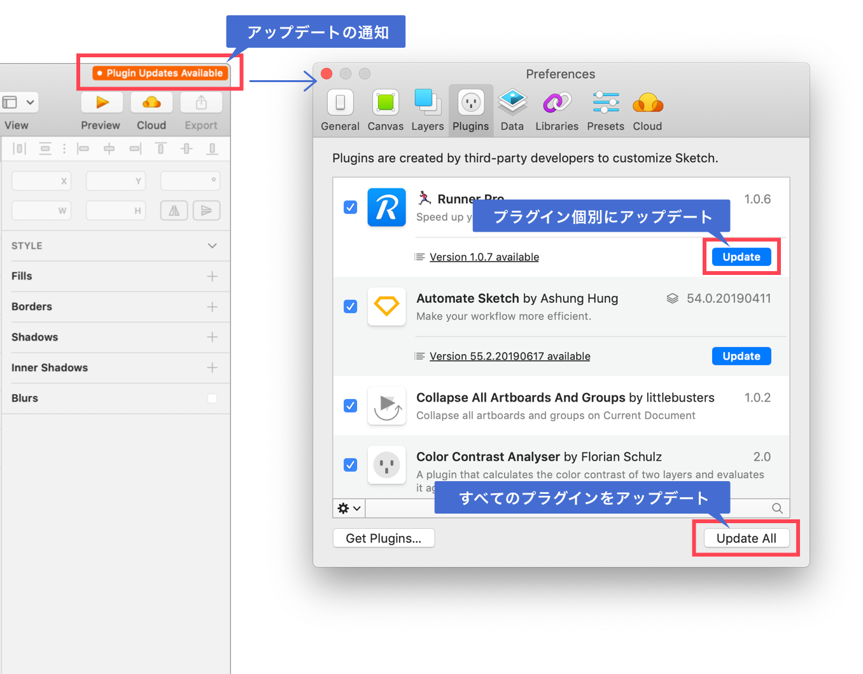This screenshot has width=863, height=674.
Task: Click the align bottom icon
Action: coord(213,149)
